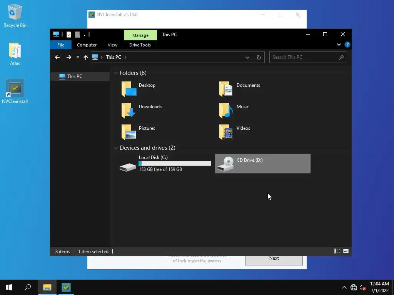Click the 8 items status text
The width and height of the screenshot is (394, 295).
coord(63,251)
